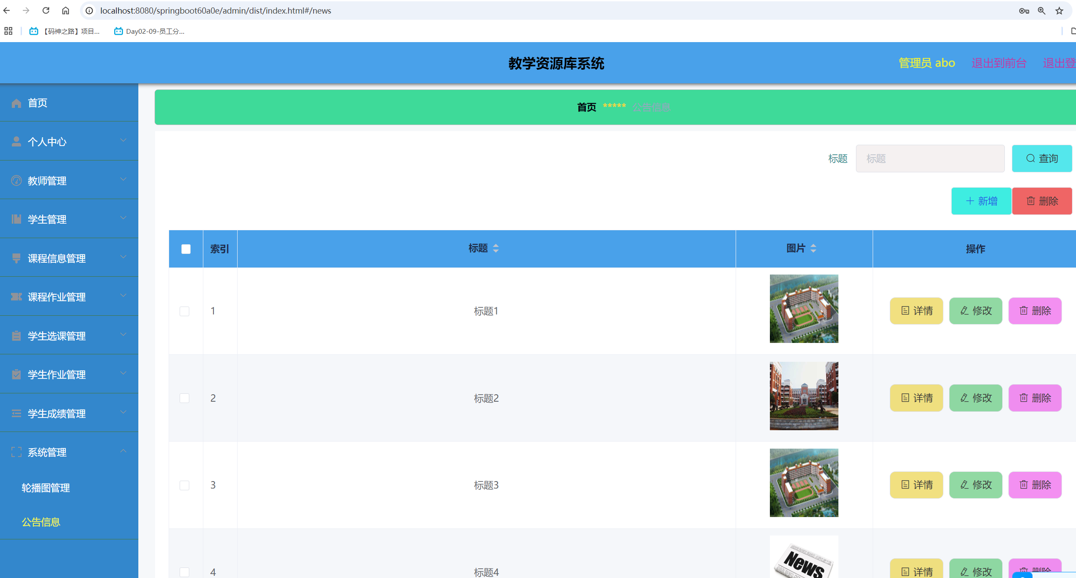Click the 学生管理 library icon

16,219
